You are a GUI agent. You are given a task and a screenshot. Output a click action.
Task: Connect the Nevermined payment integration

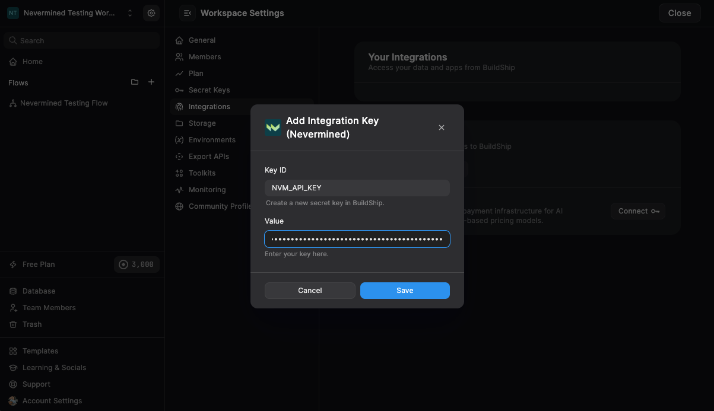click(638, 211)
